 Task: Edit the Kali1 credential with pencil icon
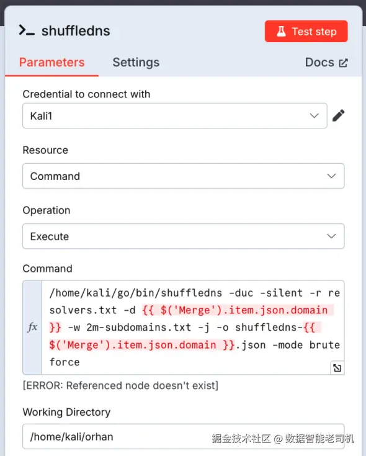338,116
